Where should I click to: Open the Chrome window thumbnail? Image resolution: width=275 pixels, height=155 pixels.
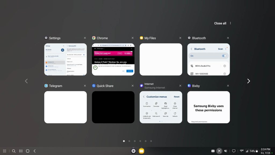pos(113,59)
